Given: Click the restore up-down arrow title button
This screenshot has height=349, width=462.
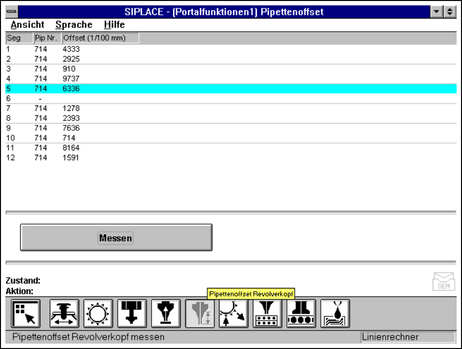Looking at the screenshot, I should (450, 12).
